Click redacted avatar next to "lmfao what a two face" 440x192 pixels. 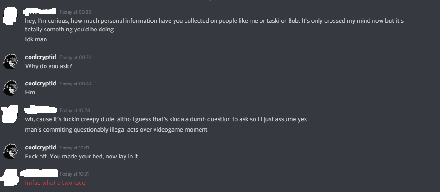10,177
